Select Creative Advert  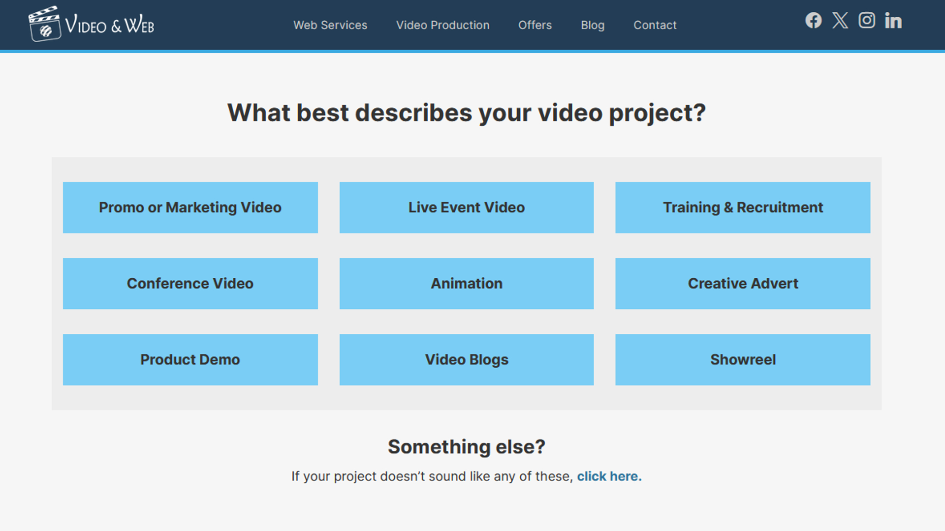[743, 284]
